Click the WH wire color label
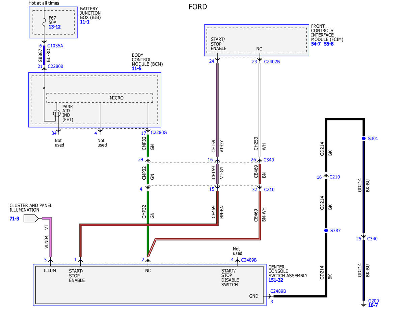 click(x=264, y=147)
